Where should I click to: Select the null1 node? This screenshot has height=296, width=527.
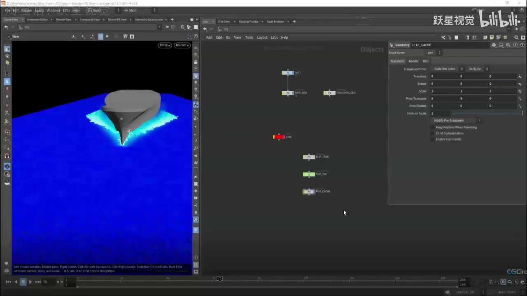288,73
